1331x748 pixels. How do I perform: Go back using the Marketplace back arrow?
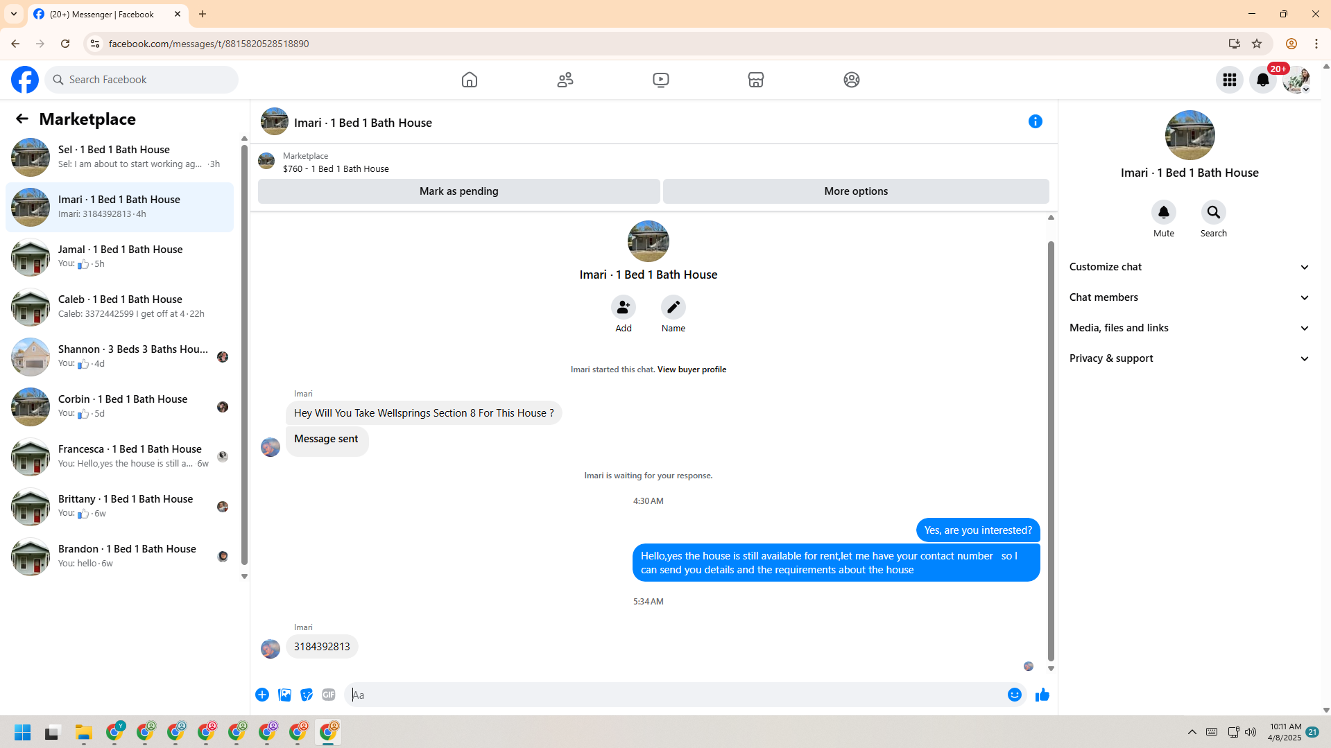[x=22, y=119]
